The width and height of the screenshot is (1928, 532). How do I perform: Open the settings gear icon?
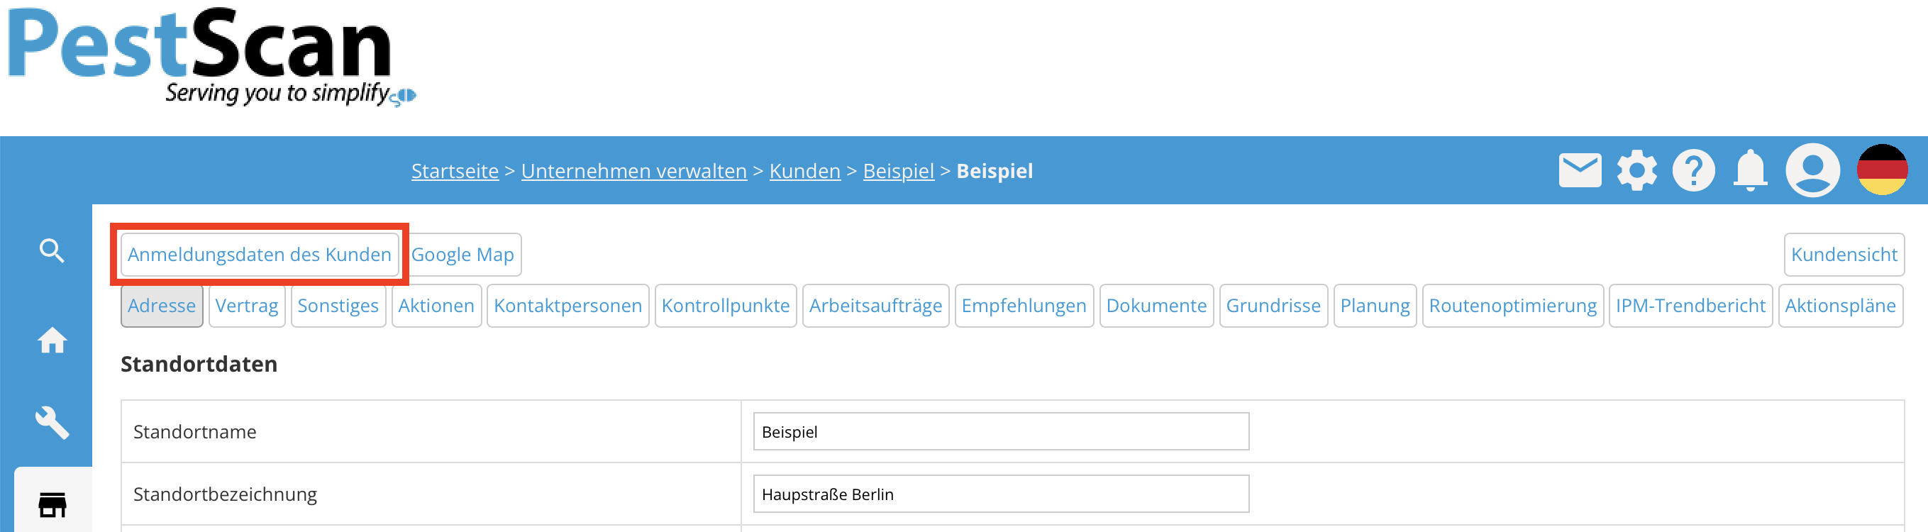point(1637,170)
